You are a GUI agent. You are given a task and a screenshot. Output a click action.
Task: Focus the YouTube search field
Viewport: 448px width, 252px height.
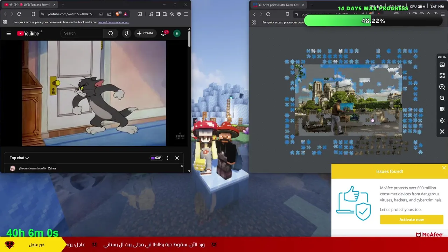[83, 33]
